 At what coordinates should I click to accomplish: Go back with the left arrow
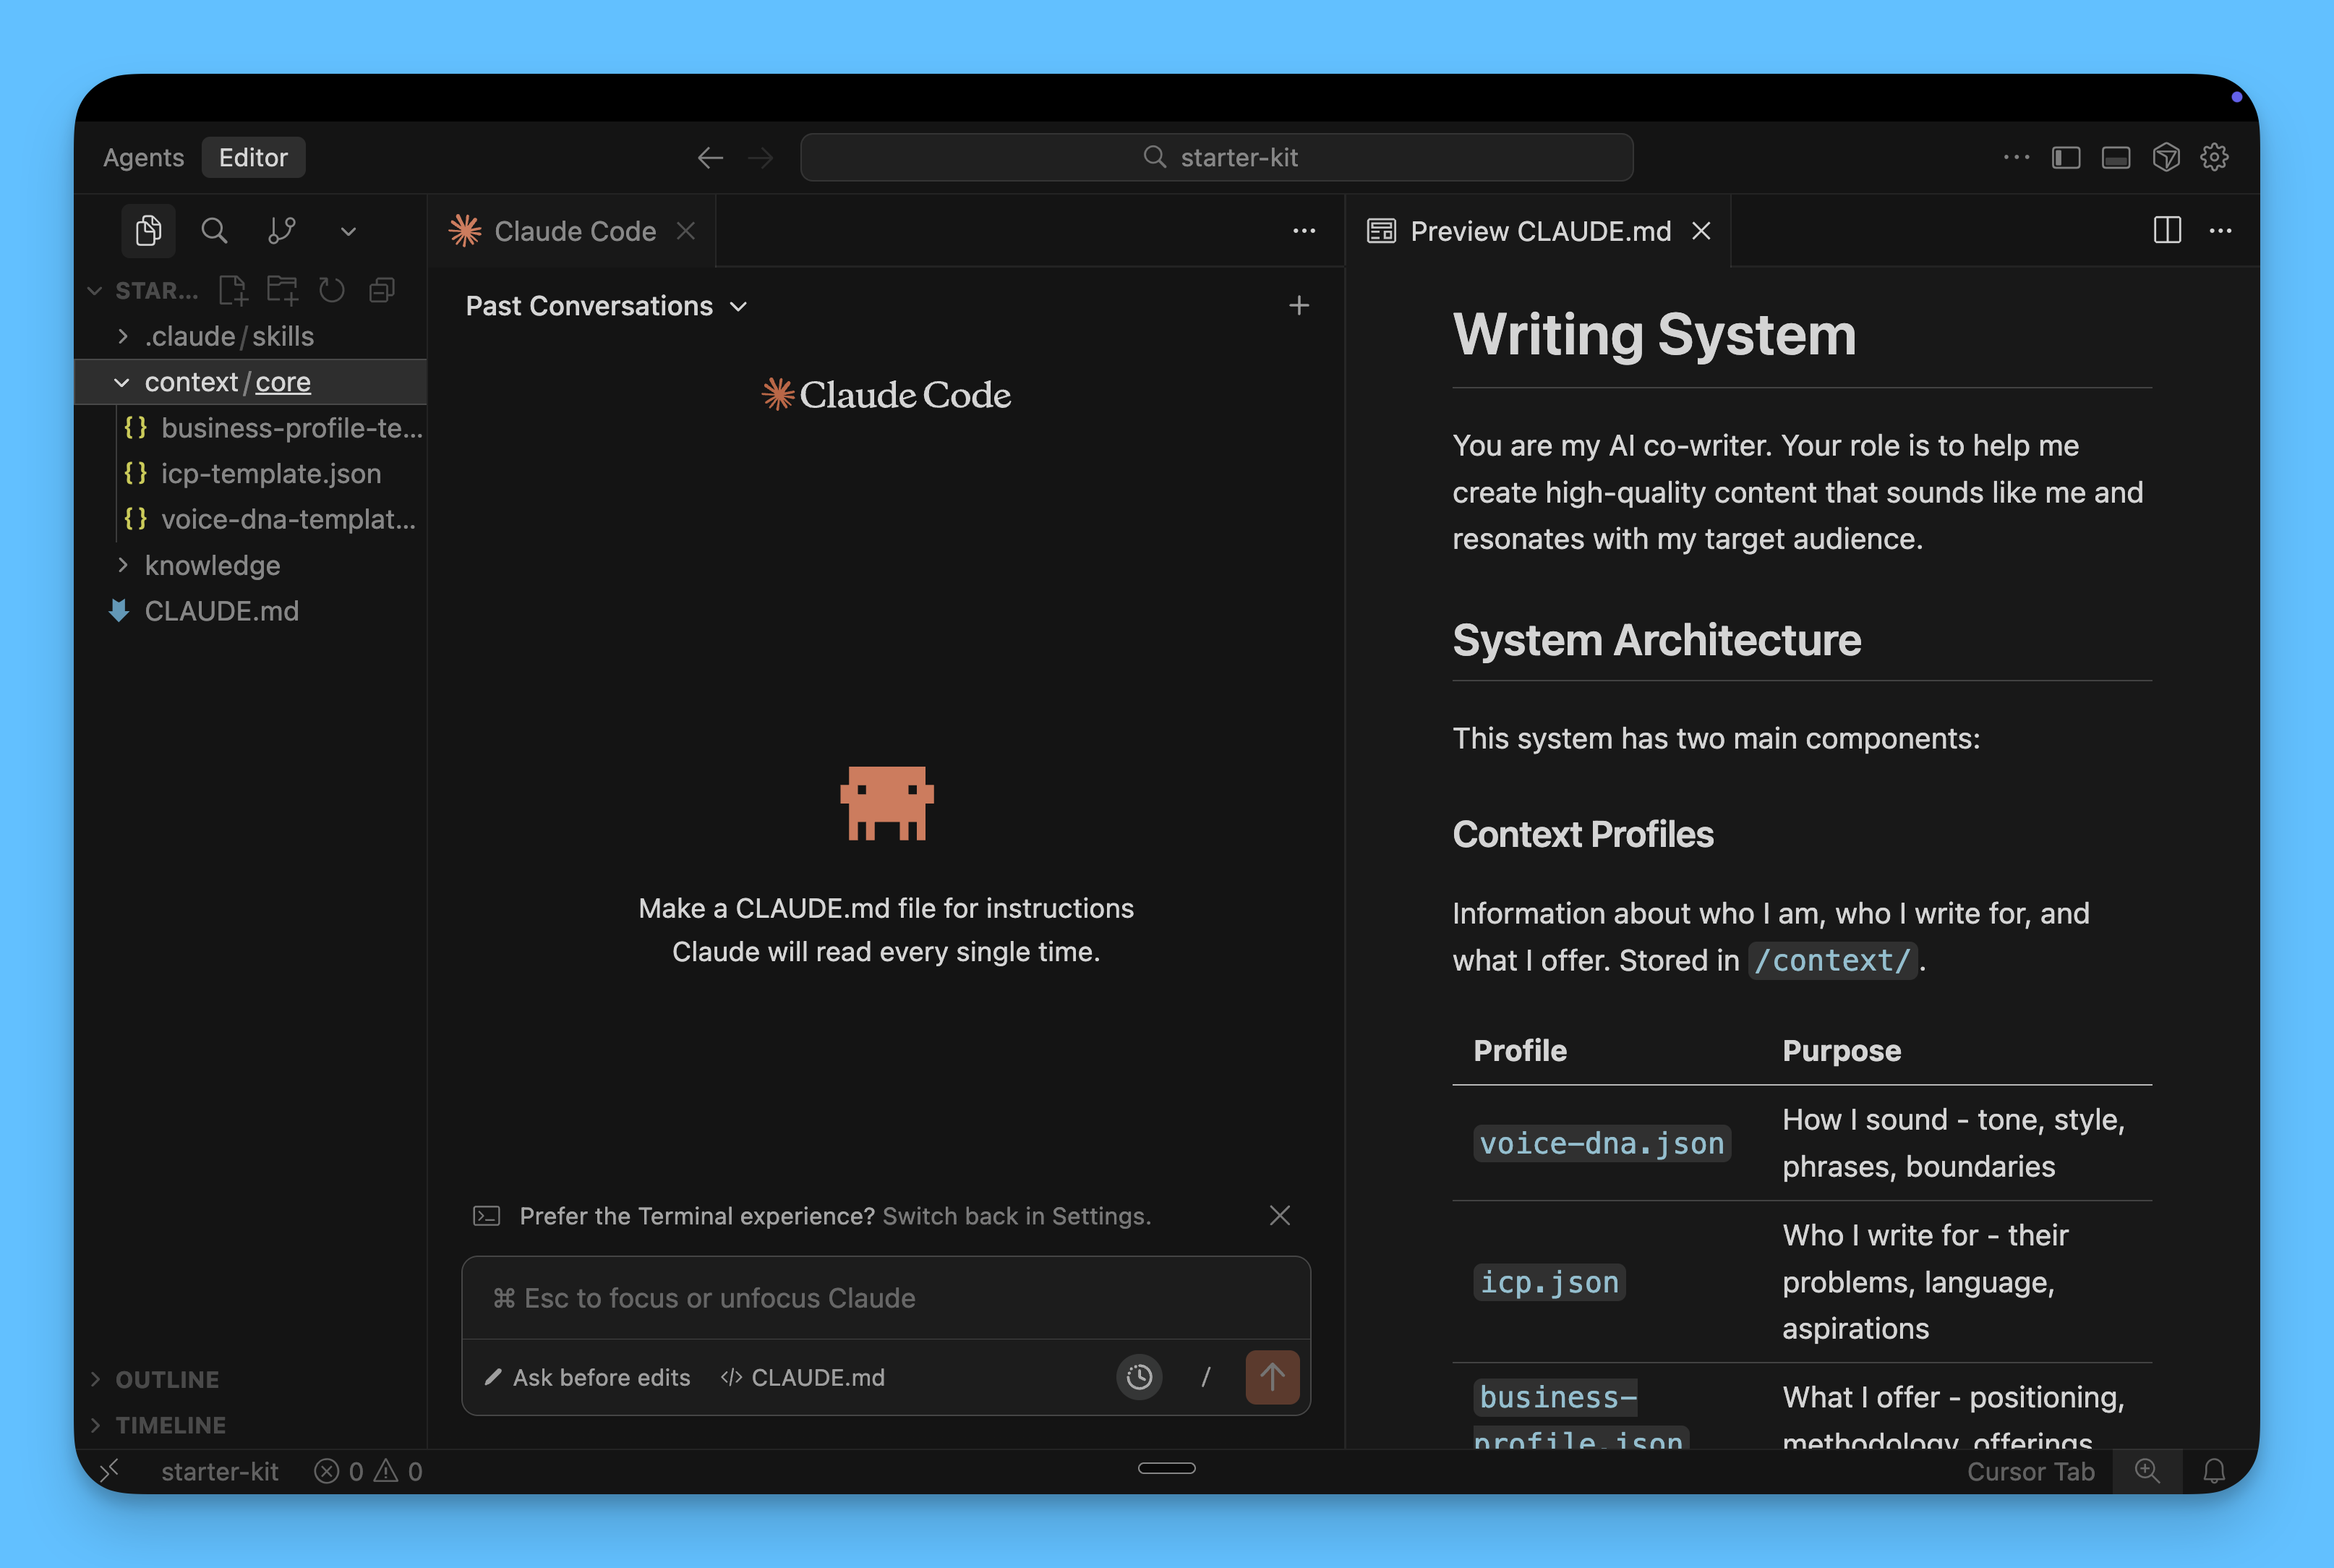(710, 157)
